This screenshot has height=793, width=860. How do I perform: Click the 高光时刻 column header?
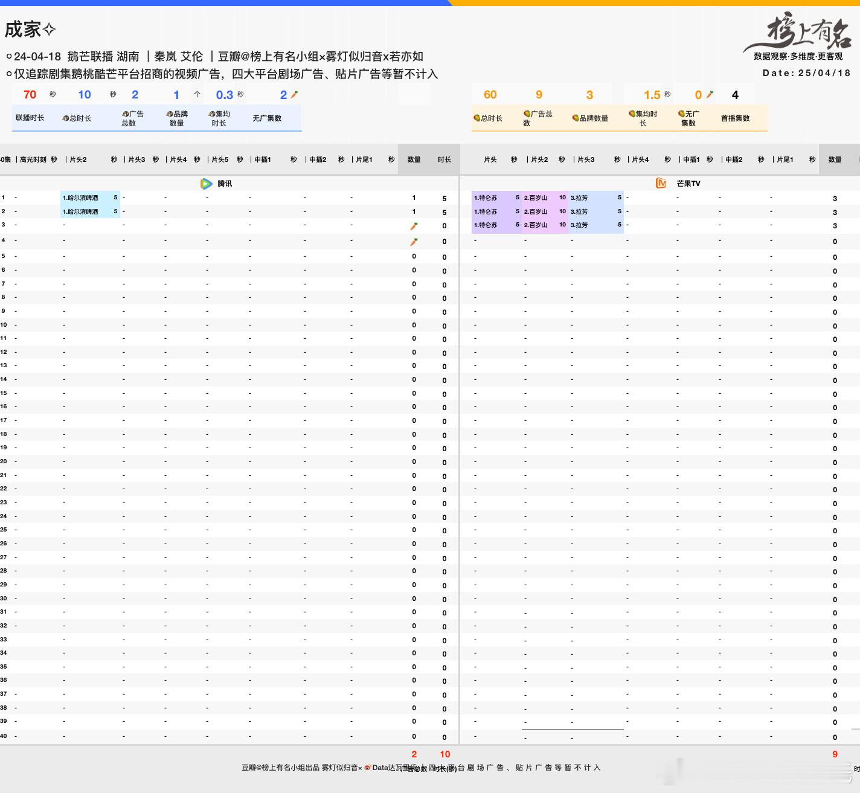pos(33,159)
